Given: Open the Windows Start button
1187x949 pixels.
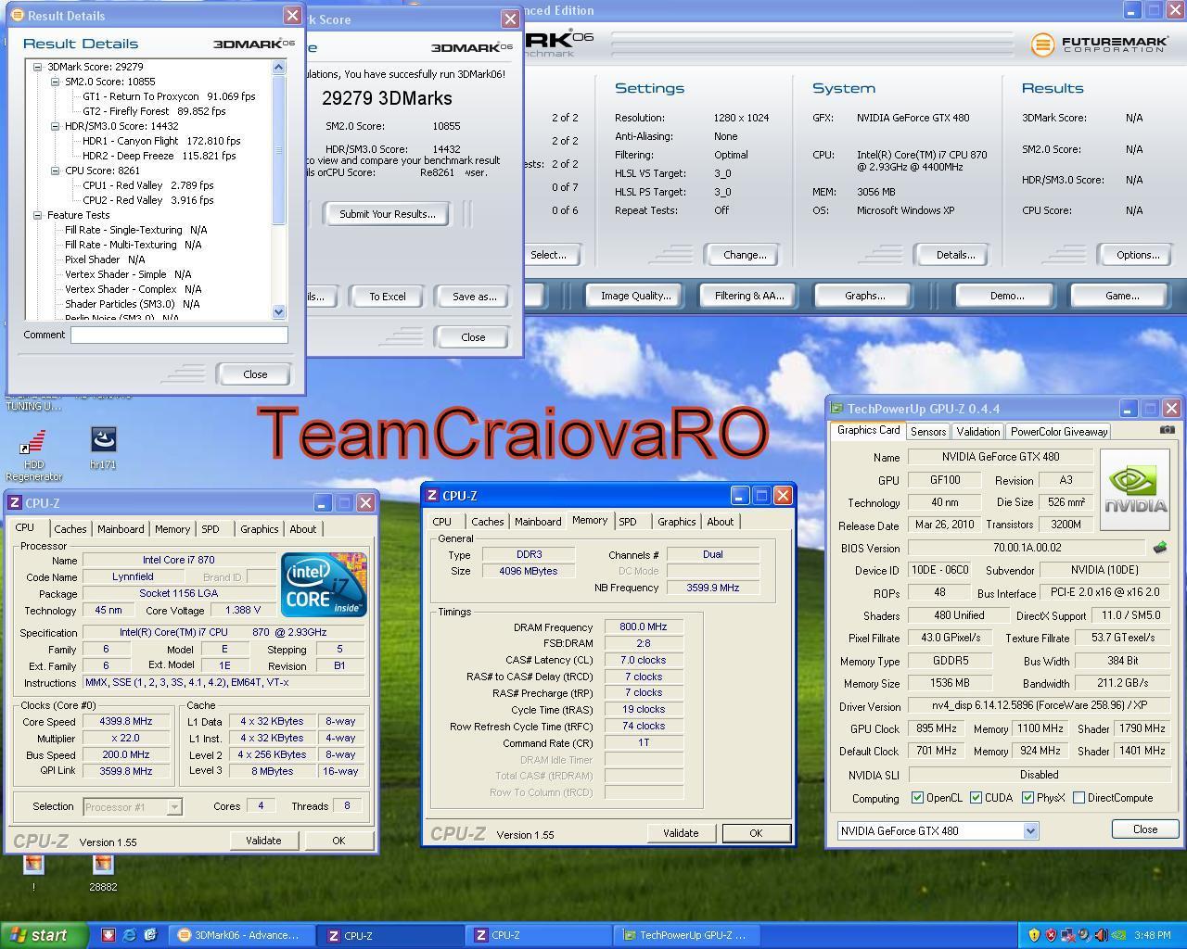Looking at the screenshot, I should click(44, 935).
